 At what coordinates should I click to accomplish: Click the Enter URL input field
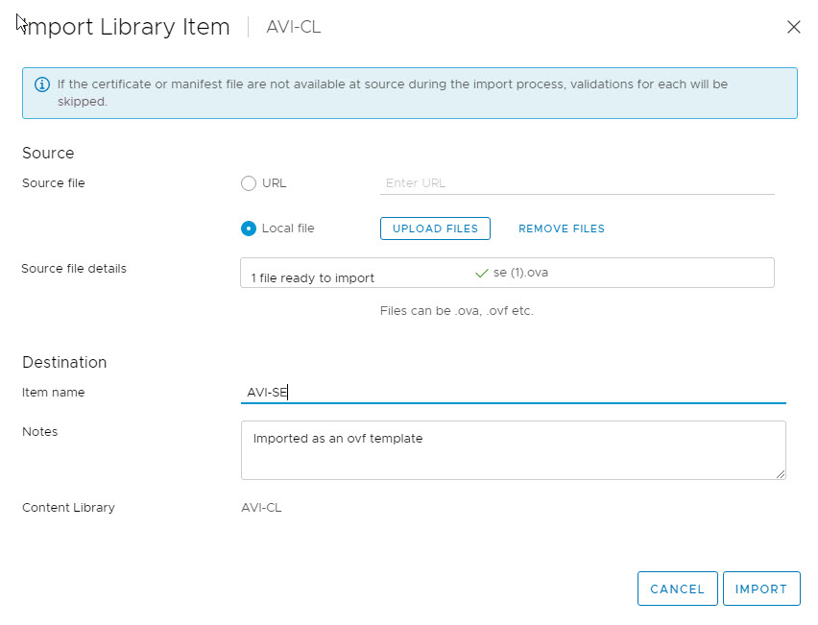[576, 183]
